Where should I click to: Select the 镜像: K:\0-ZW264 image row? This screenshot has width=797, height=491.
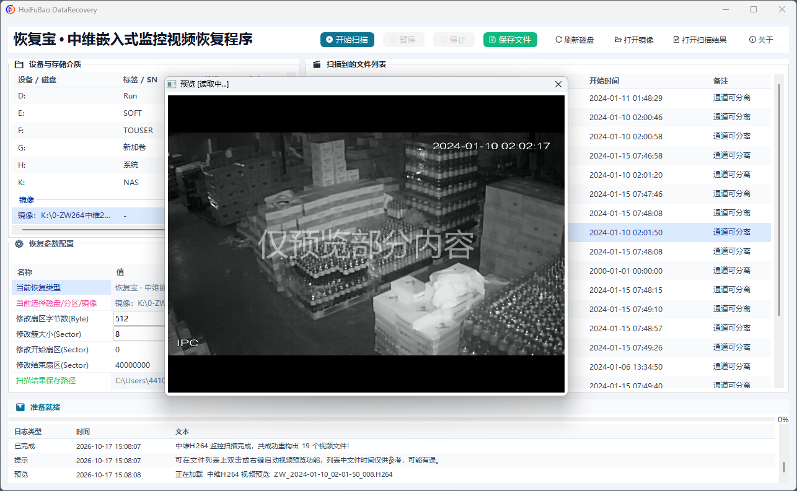pyautogui.click(x=89, y=215)
